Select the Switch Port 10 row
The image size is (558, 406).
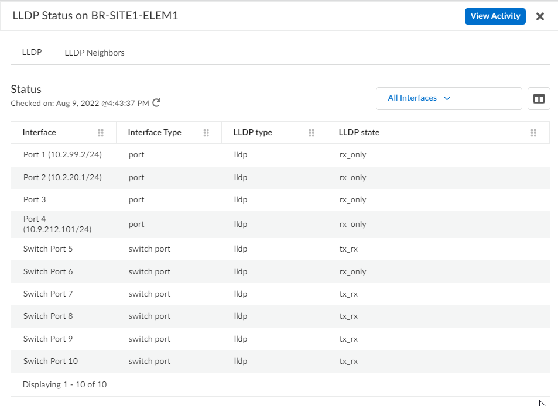(50, 361)
